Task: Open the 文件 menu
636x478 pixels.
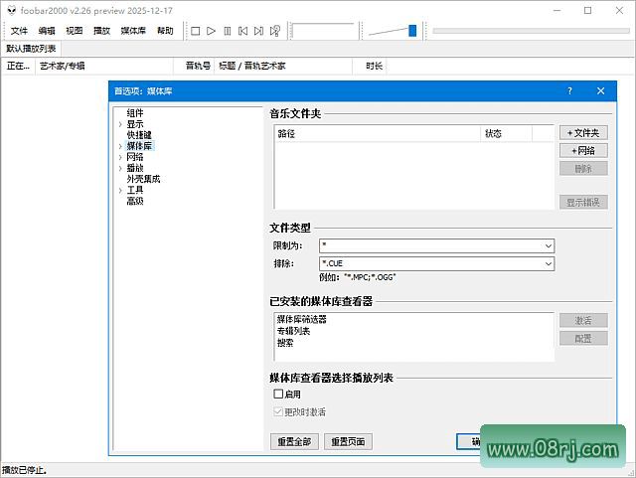Action: click(x=19, y=31)
